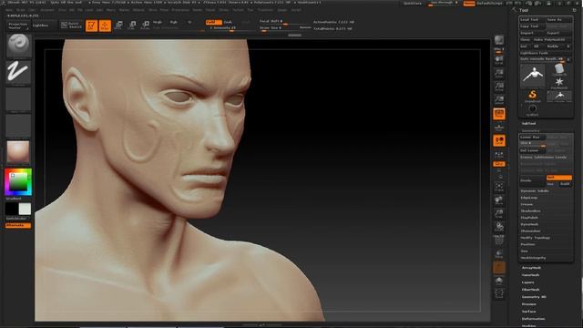Click the right shelf Scale view icon
Screen dimensions: 583x328
coord(499,214)
